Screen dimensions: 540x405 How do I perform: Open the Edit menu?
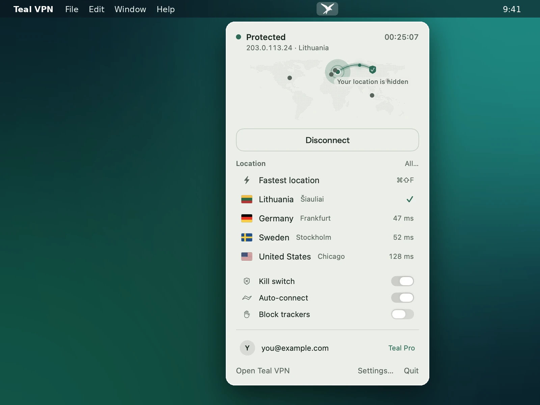tap(97, 9)
